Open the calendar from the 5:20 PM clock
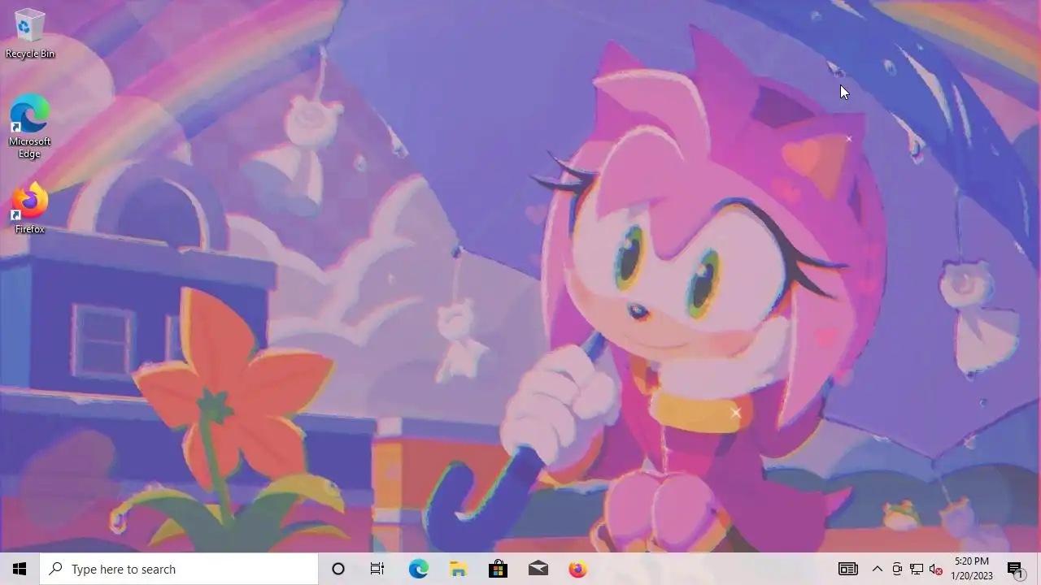The width and height of the screenshot is (1041, 585). [972, 569]
